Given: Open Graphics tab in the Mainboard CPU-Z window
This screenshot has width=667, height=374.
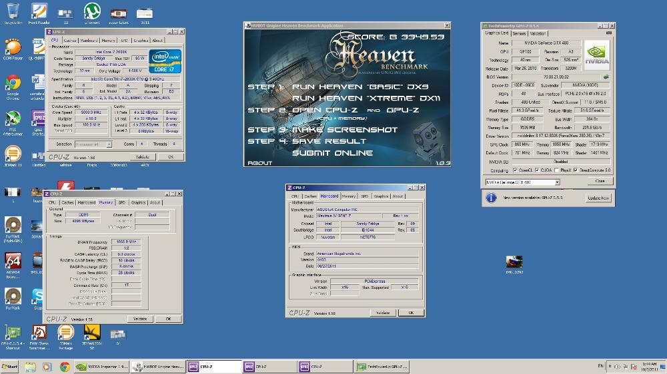Looking at the screenshot, I should point(381,196).
